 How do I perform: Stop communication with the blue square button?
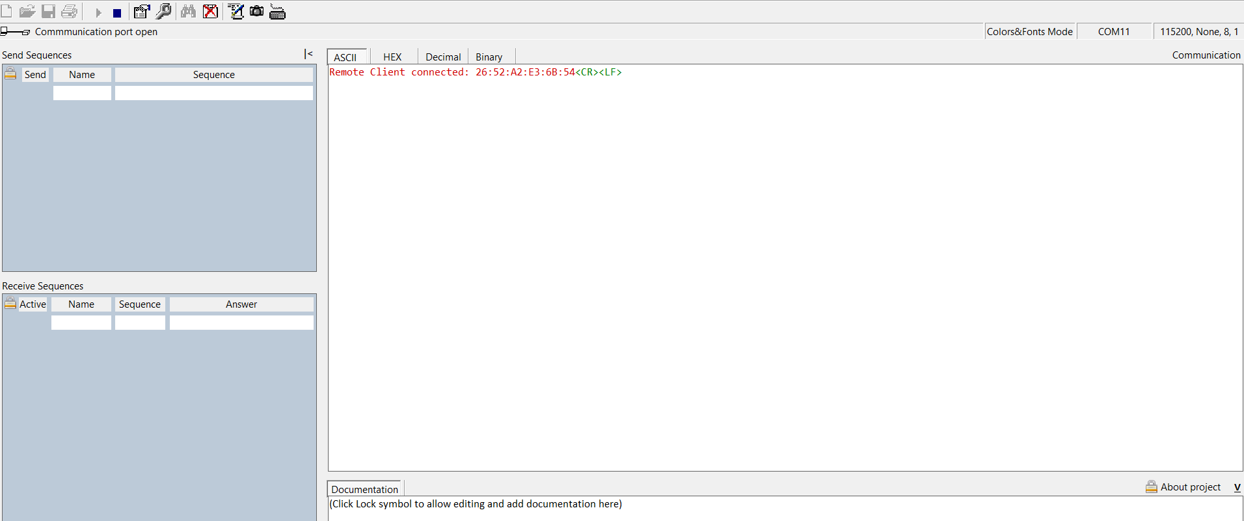click(117, 12)
